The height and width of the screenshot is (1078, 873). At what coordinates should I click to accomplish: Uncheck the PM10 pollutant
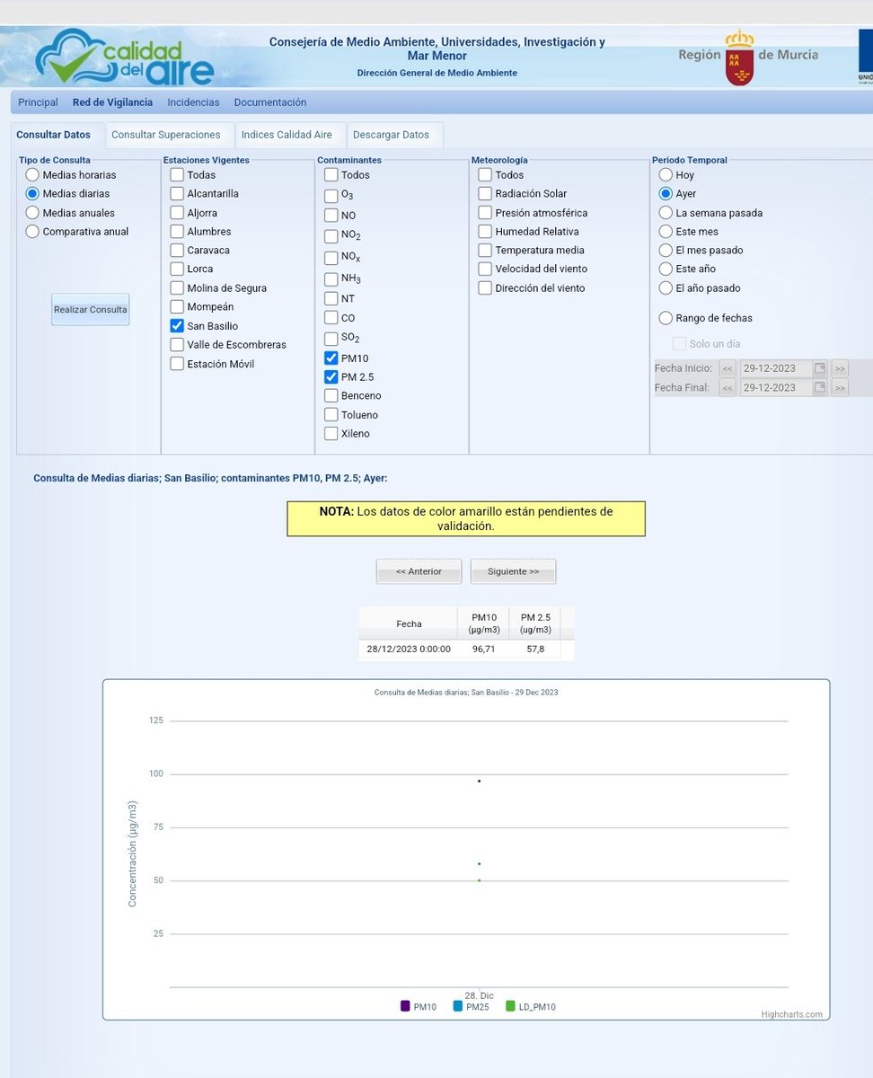(x=331, y=358)
